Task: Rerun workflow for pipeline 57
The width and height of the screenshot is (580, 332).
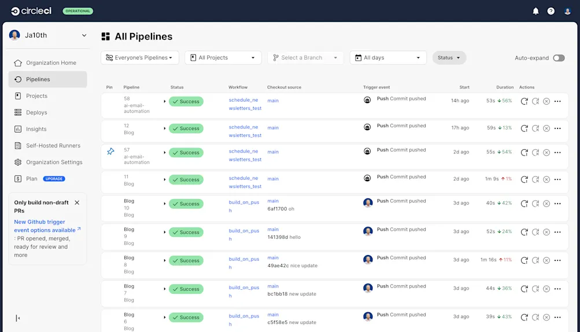Action: [524, 153]
